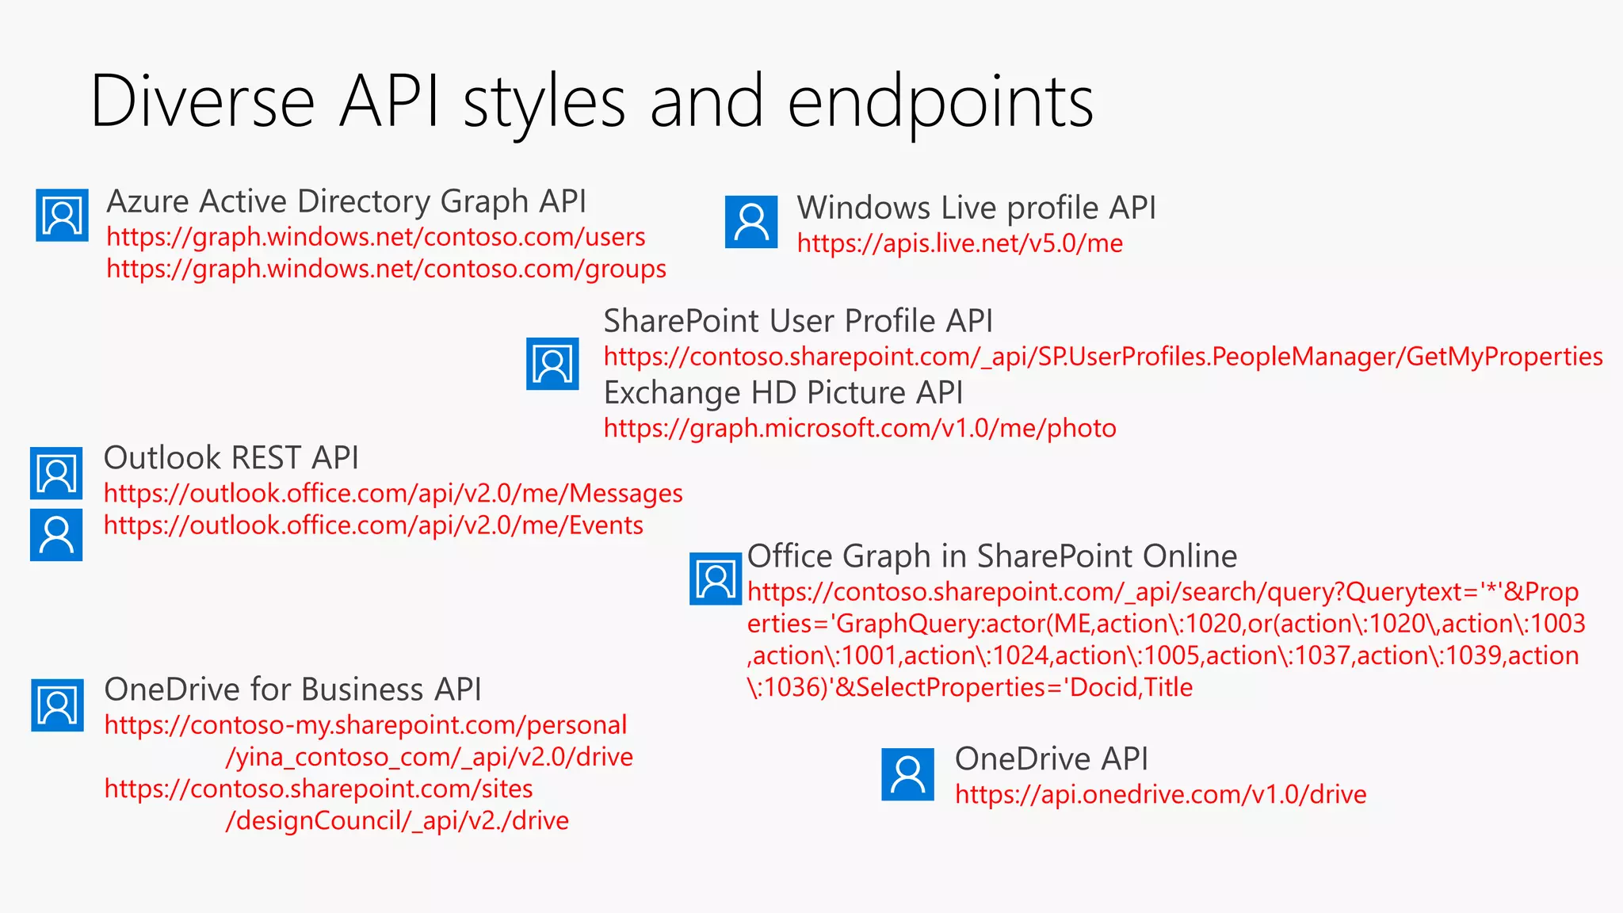
Task: Open the outlook.office.com me/Events link
Action: coord(373,525)
